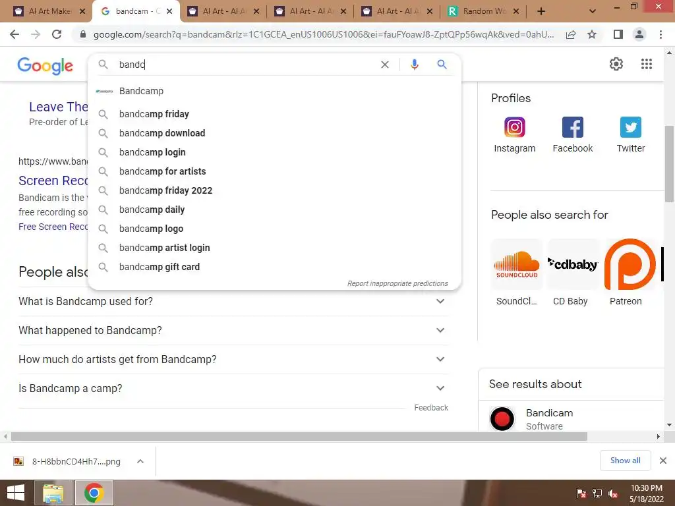Open the Twitter profile
Viewport: 675px width, 506px height.
click(631, 135)
